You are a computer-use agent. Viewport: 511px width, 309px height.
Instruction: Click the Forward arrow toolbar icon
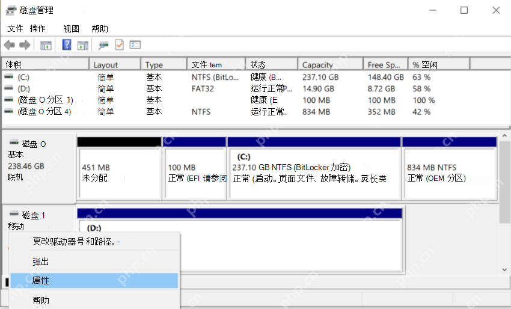tap(25, 44)
